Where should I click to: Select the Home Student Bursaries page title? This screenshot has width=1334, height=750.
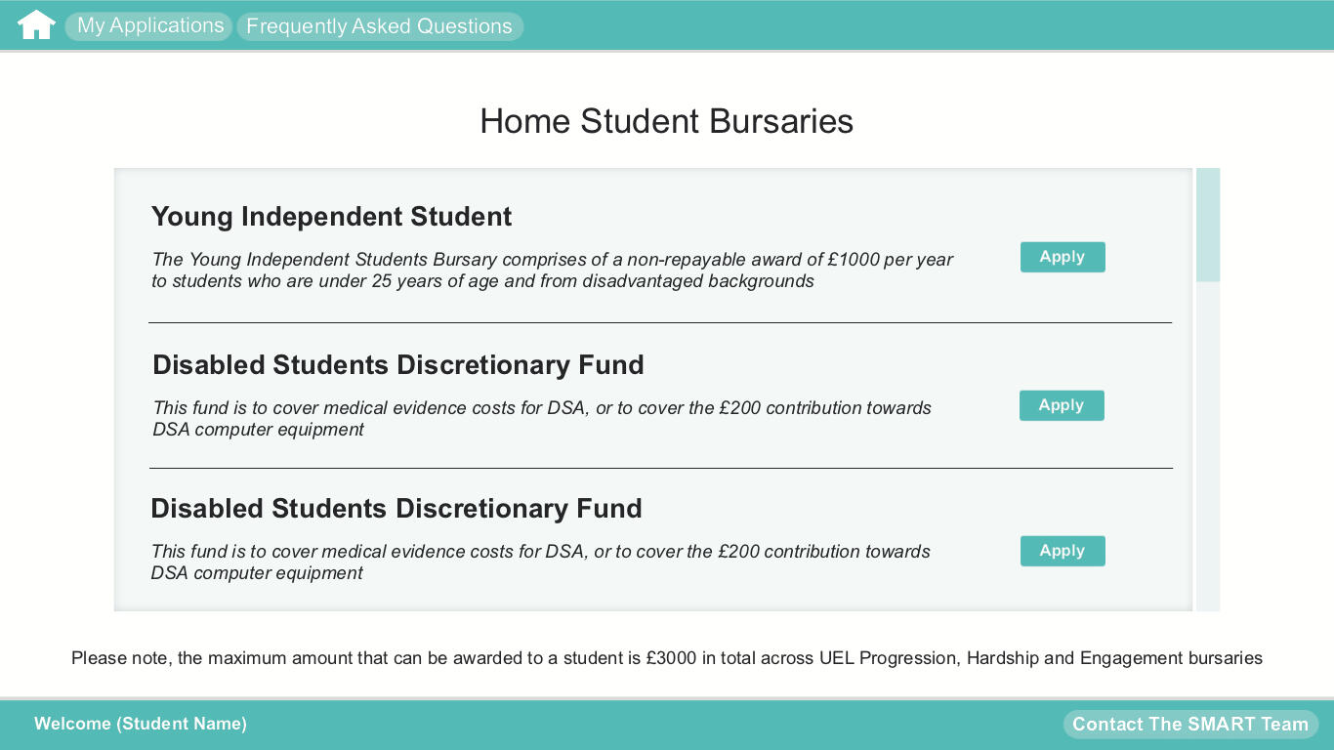tap(666, 121)
